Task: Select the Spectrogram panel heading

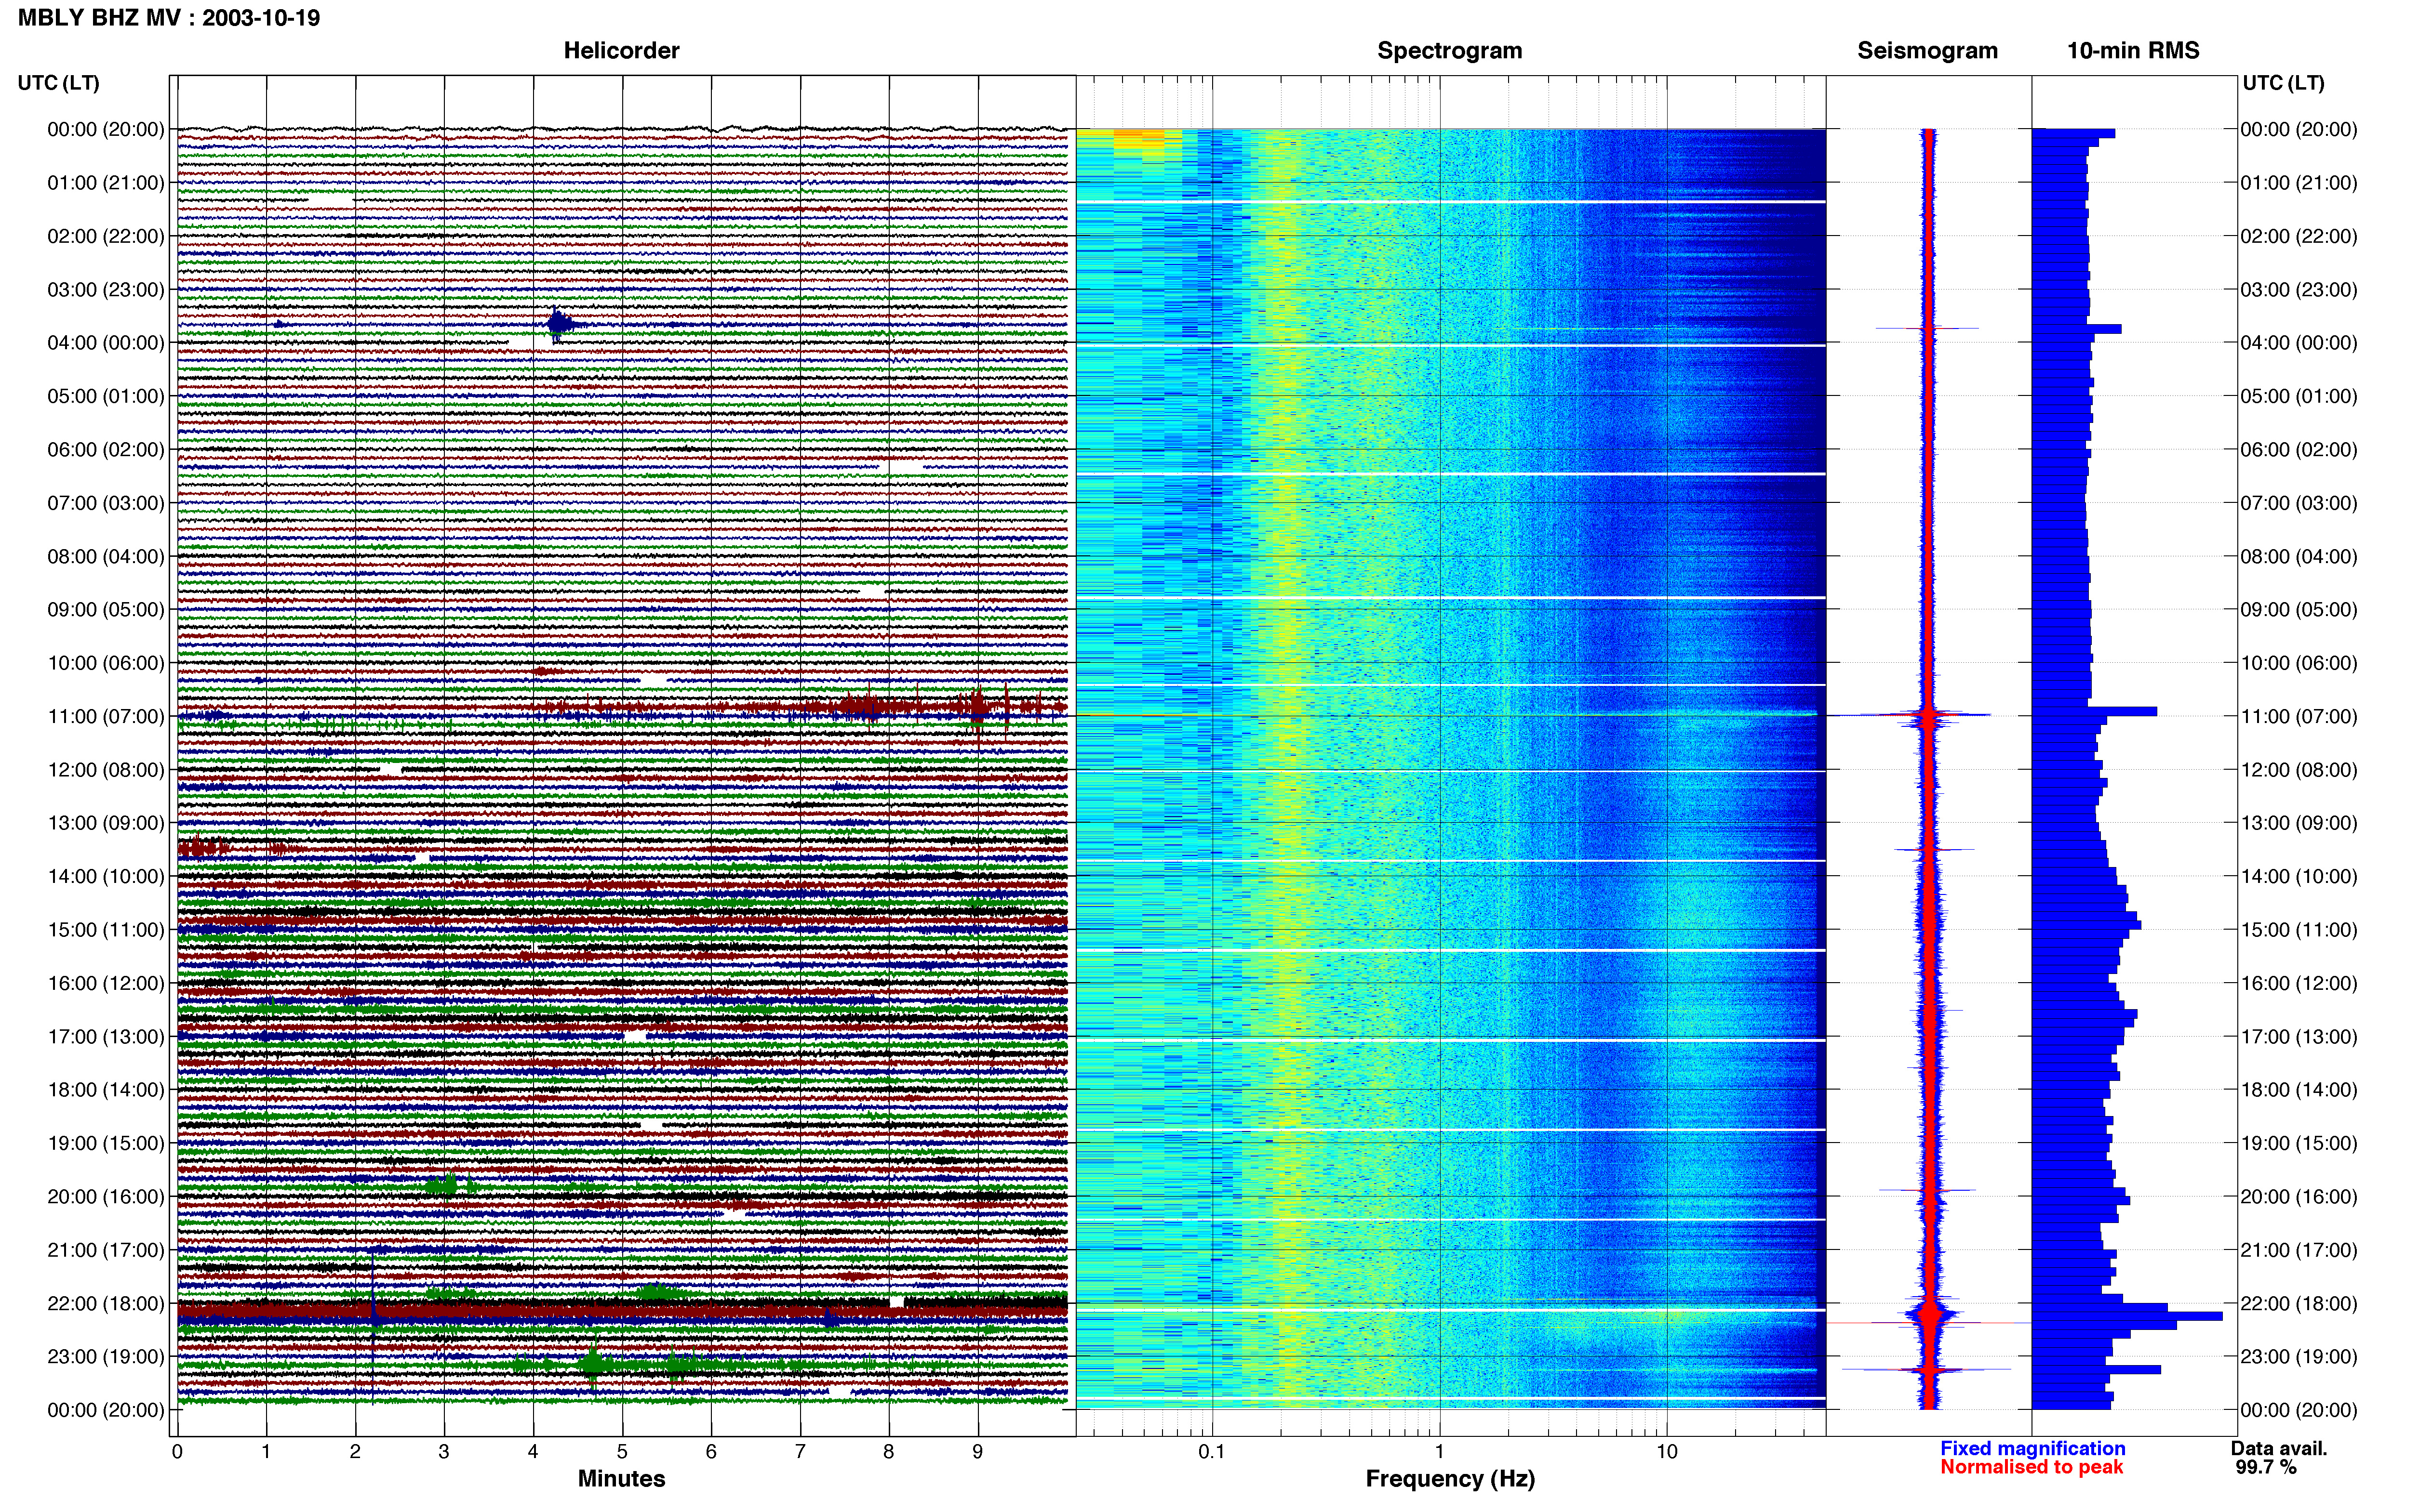Action: [1450, 51]
